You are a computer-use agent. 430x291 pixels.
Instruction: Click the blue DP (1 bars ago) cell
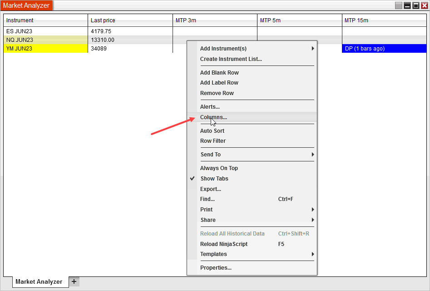click(x=384, y=49)
